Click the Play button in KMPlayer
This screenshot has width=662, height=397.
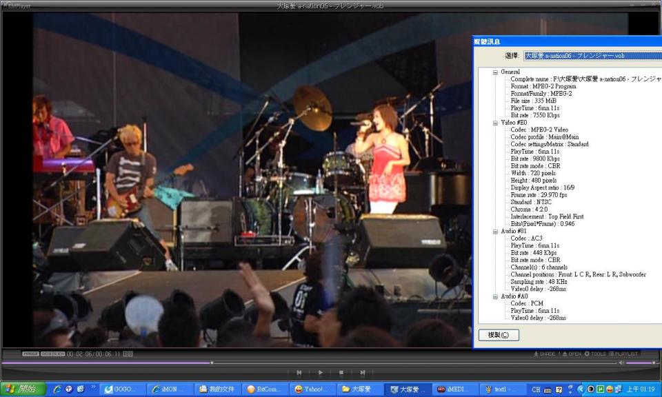click(320, 373)
